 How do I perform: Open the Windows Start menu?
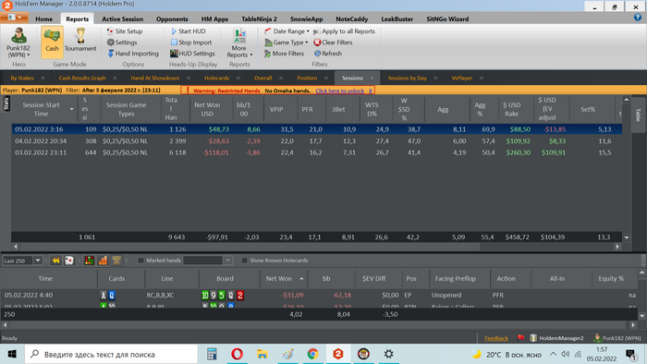tap(12, 354)
